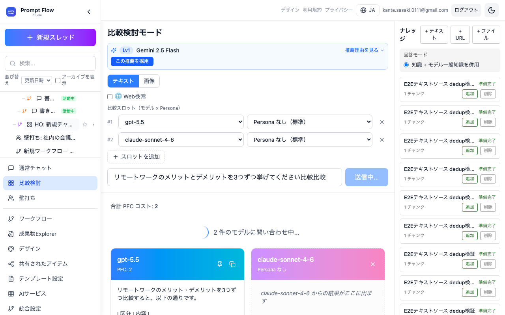This screenshot has height=315, width=505.
Task: Click the 通常チャット speech bubble icon
Action: [11, 168]
